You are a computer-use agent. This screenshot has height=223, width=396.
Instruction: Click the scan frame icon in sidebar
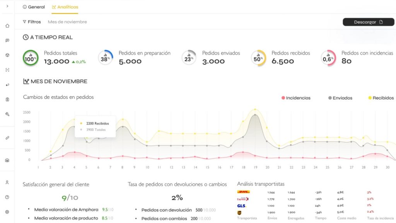point(7,70)
